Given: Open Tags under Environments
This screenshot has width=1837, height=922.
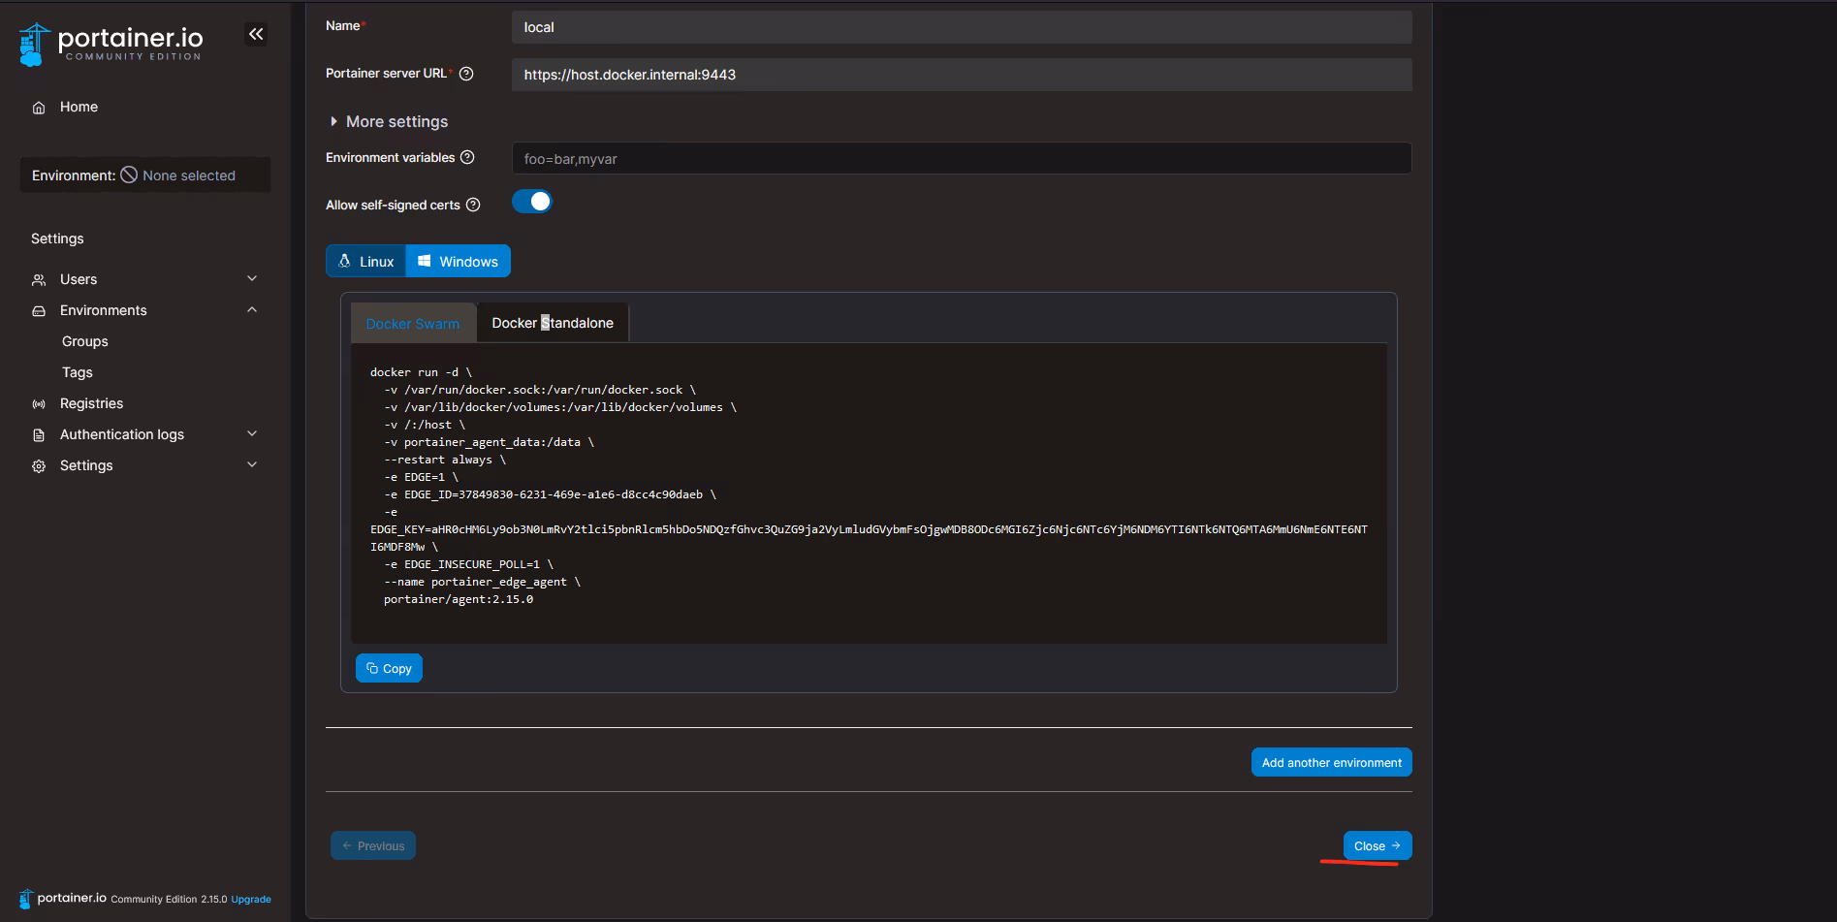Looking at the screenshot, I should pos(78,372).
